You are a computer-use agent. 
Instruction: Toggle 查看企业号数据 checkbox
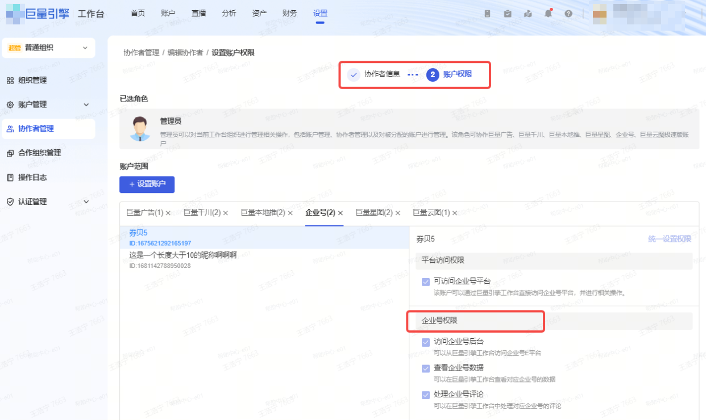pos(426,368)
